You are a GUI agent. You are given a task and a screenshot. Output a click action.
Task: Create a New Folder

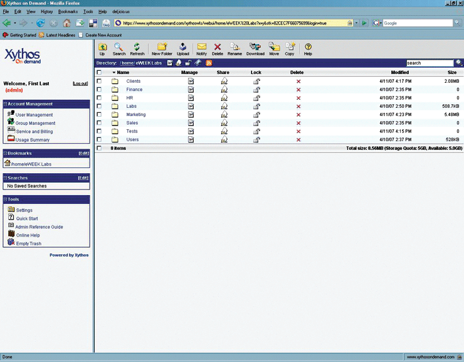click(x=162, y=49)
